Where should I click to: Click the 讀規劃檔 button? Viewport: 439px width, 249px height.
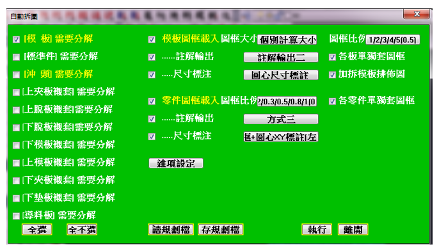(171, 230)
